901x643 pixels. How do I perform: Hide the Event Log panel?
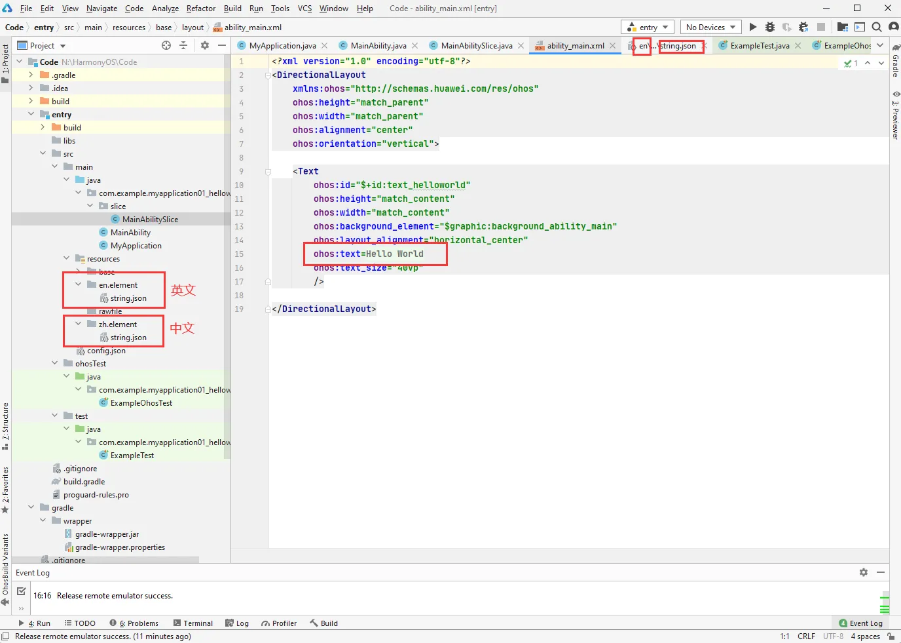[x=881, y=572]
